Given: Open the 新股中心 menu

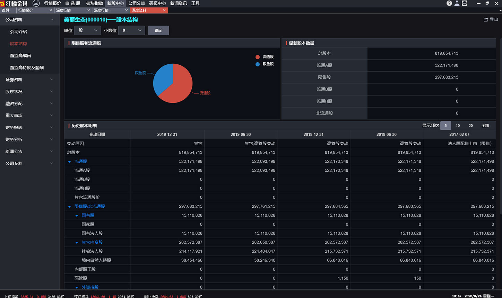Looking at the screenshot, I should pos(115,3).
